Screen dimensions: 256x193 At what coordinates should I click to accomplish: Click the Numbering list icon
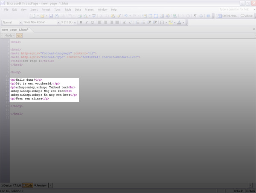[138, 22]
